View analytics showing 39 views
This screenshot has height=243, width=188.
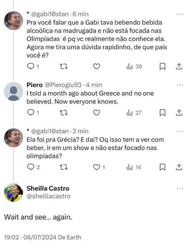[134, 66]
